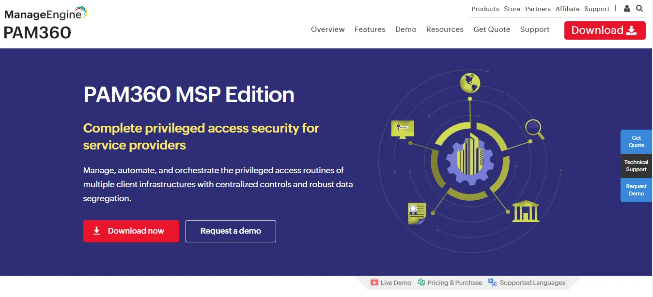Click the 'Manage, automate, and orchestrate' paragraph
The width and height of the screenshot is (653, 297).
click(218, 184)
